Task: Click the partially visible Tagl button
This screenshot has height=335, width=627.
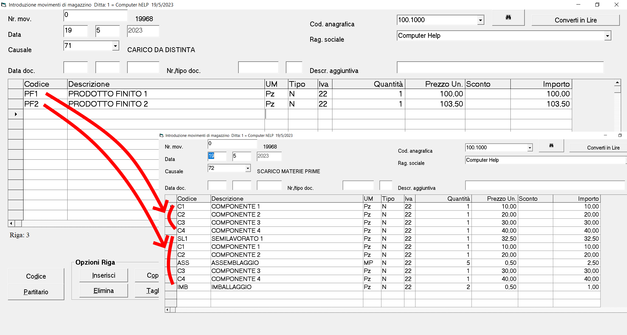Action: click(x=148, y=291)
